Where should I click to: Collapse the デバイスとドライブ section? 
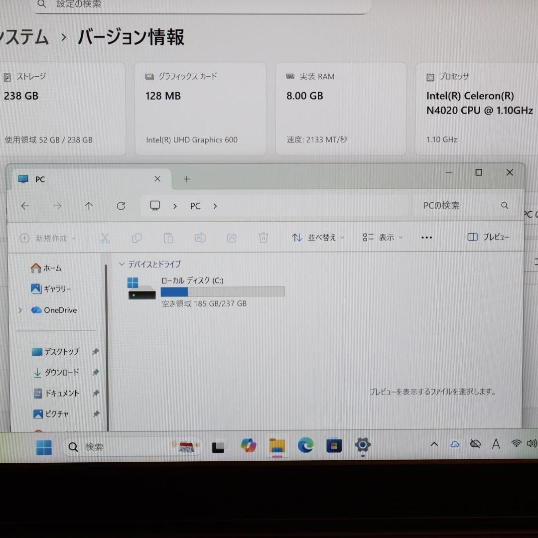(122, 264)
